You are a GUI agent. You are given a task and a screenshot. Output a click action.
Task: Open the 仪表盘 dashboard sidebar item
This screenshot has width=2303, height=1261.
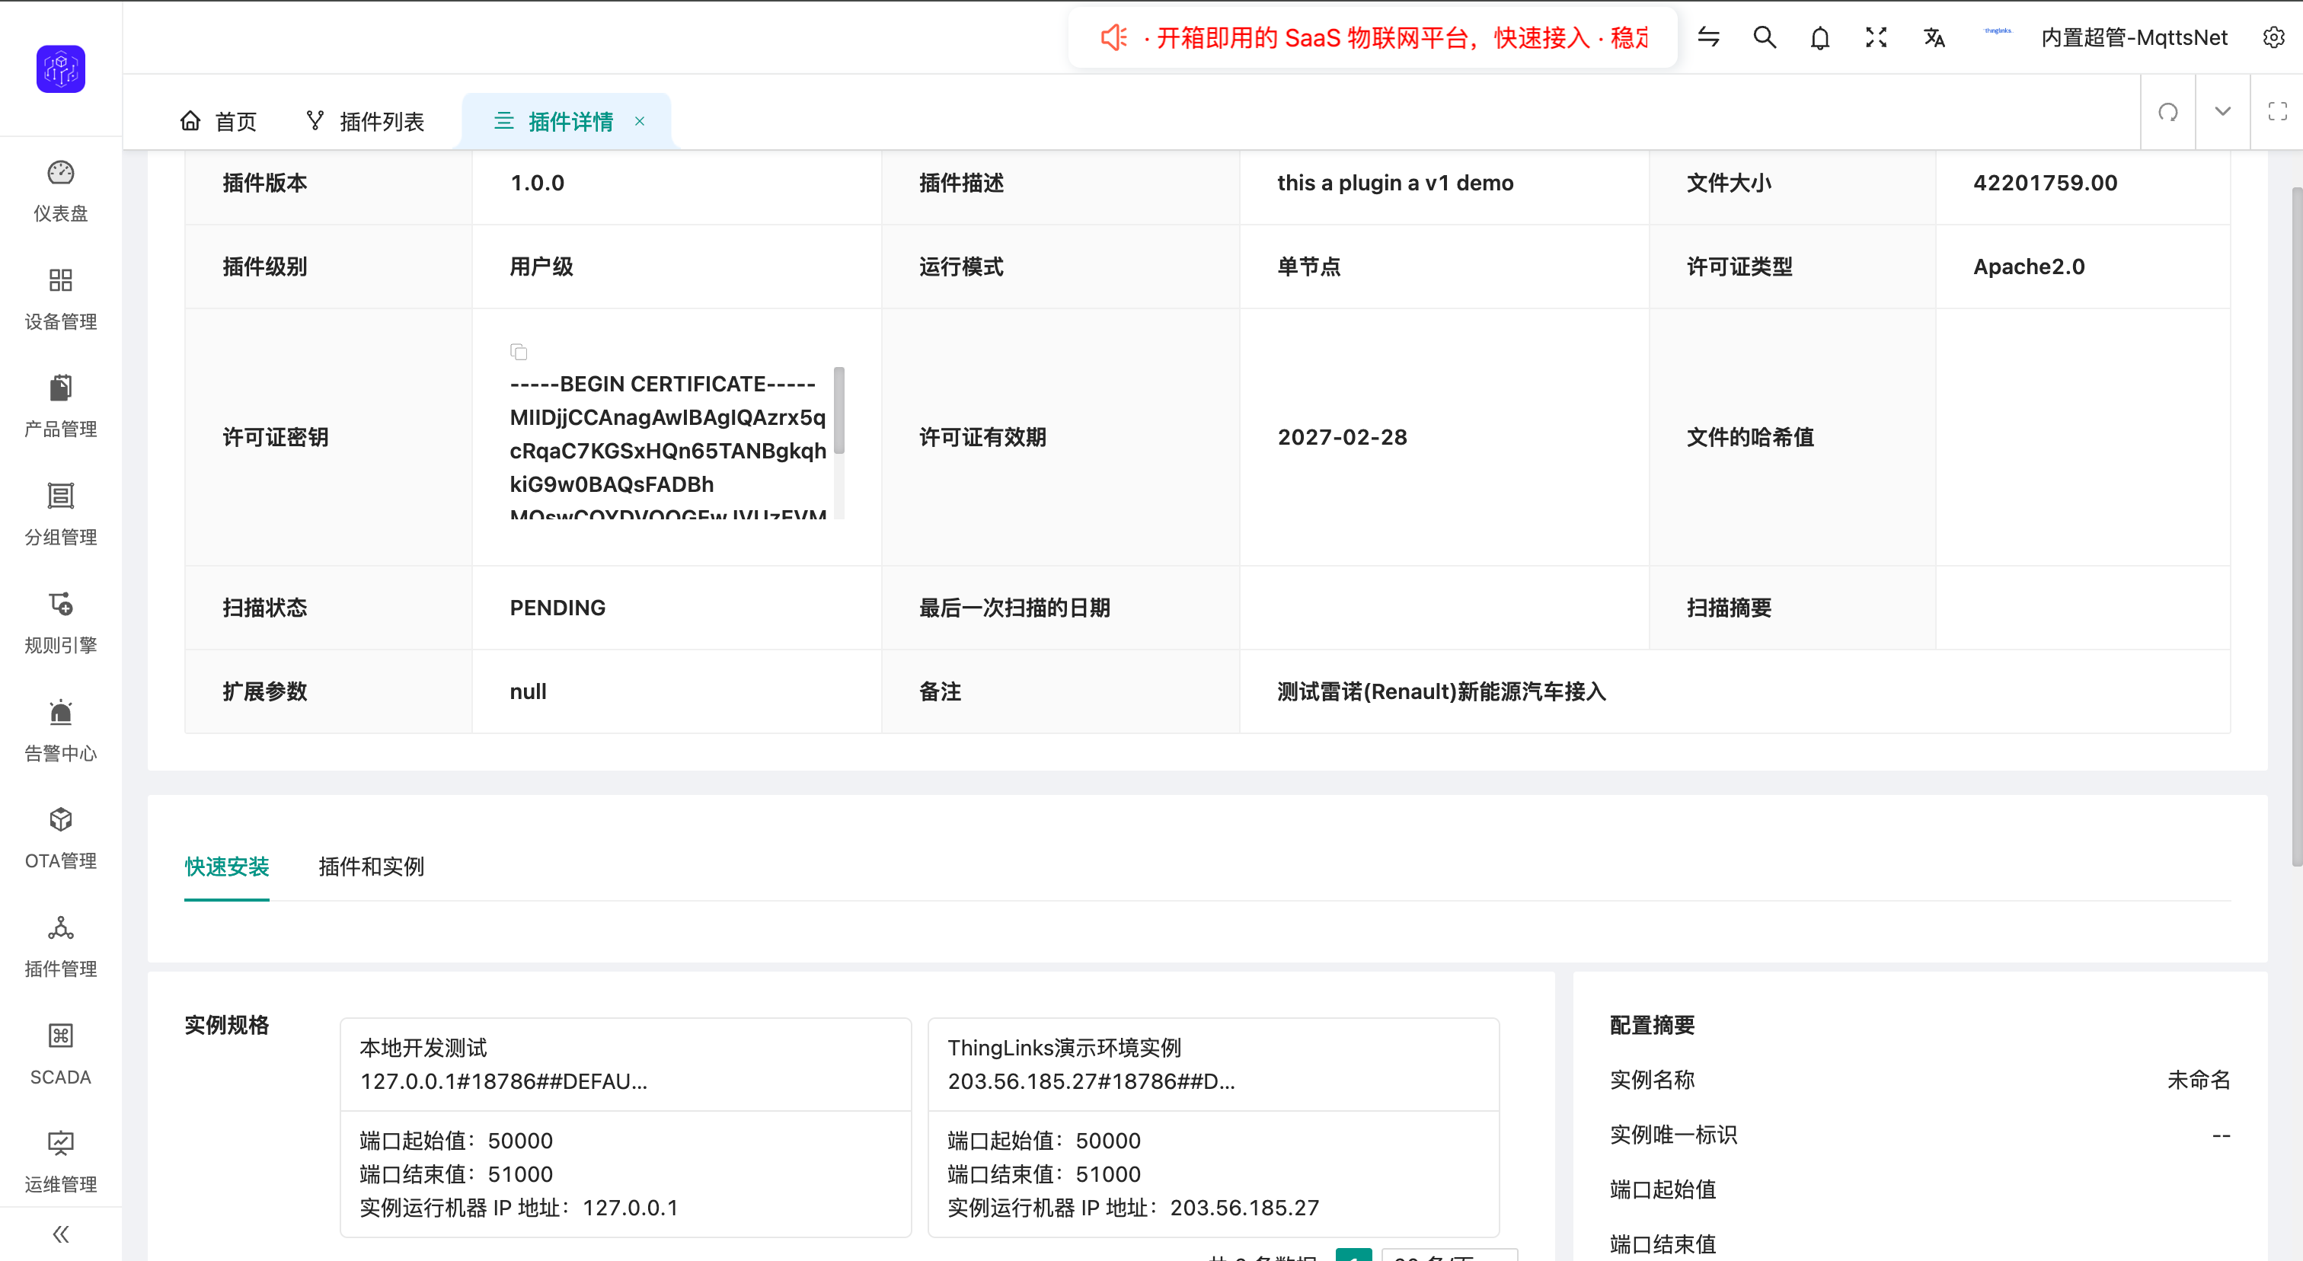(x=61, y=191)
